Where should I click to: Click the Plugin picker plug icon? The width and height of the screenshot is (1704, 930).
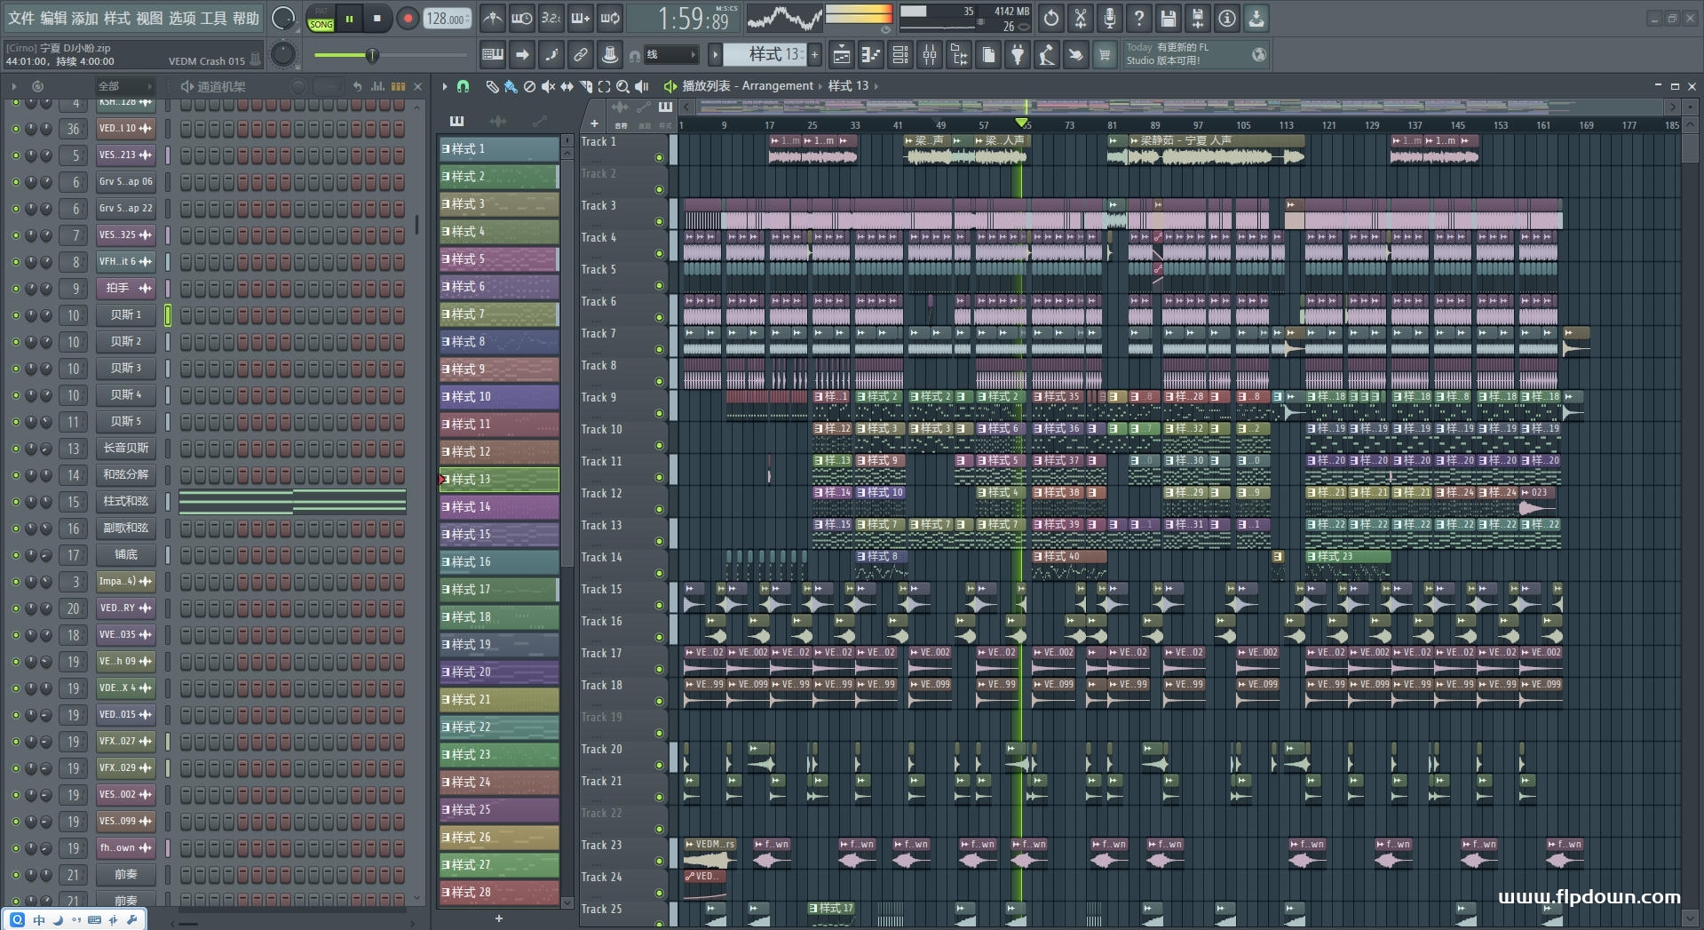1018,55
